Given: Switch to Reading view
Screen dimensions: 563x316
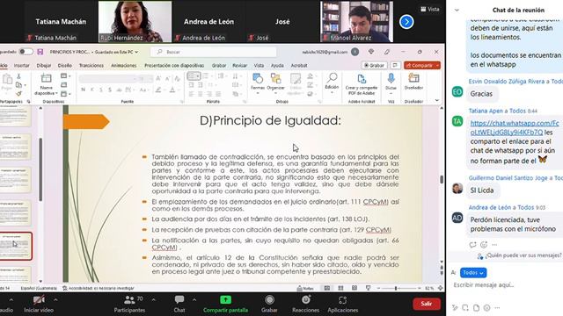Looking at the screenshot, I should click(355, 288).
